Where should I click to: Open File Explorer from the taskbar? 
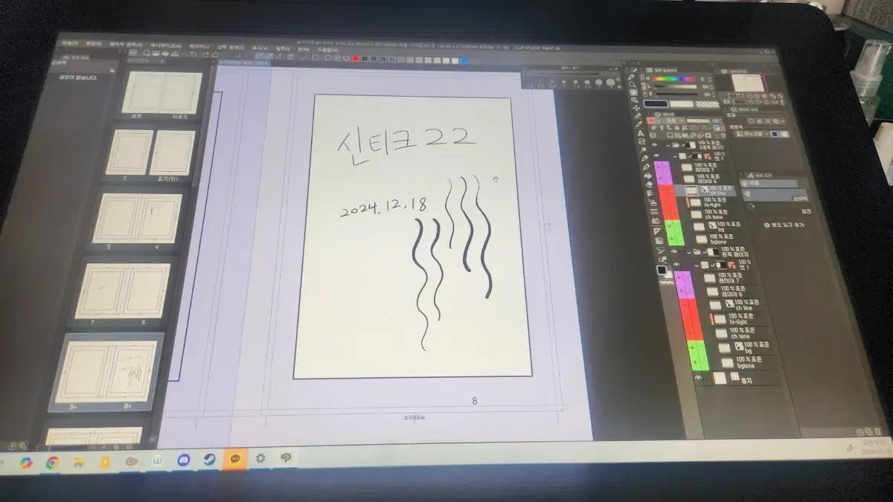80,463
